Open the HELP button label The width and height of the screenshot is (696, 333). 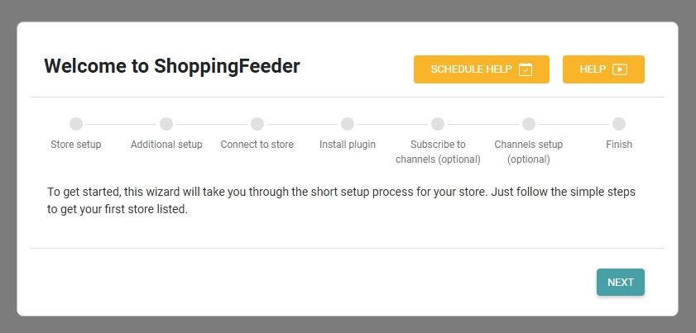(593, 69)
